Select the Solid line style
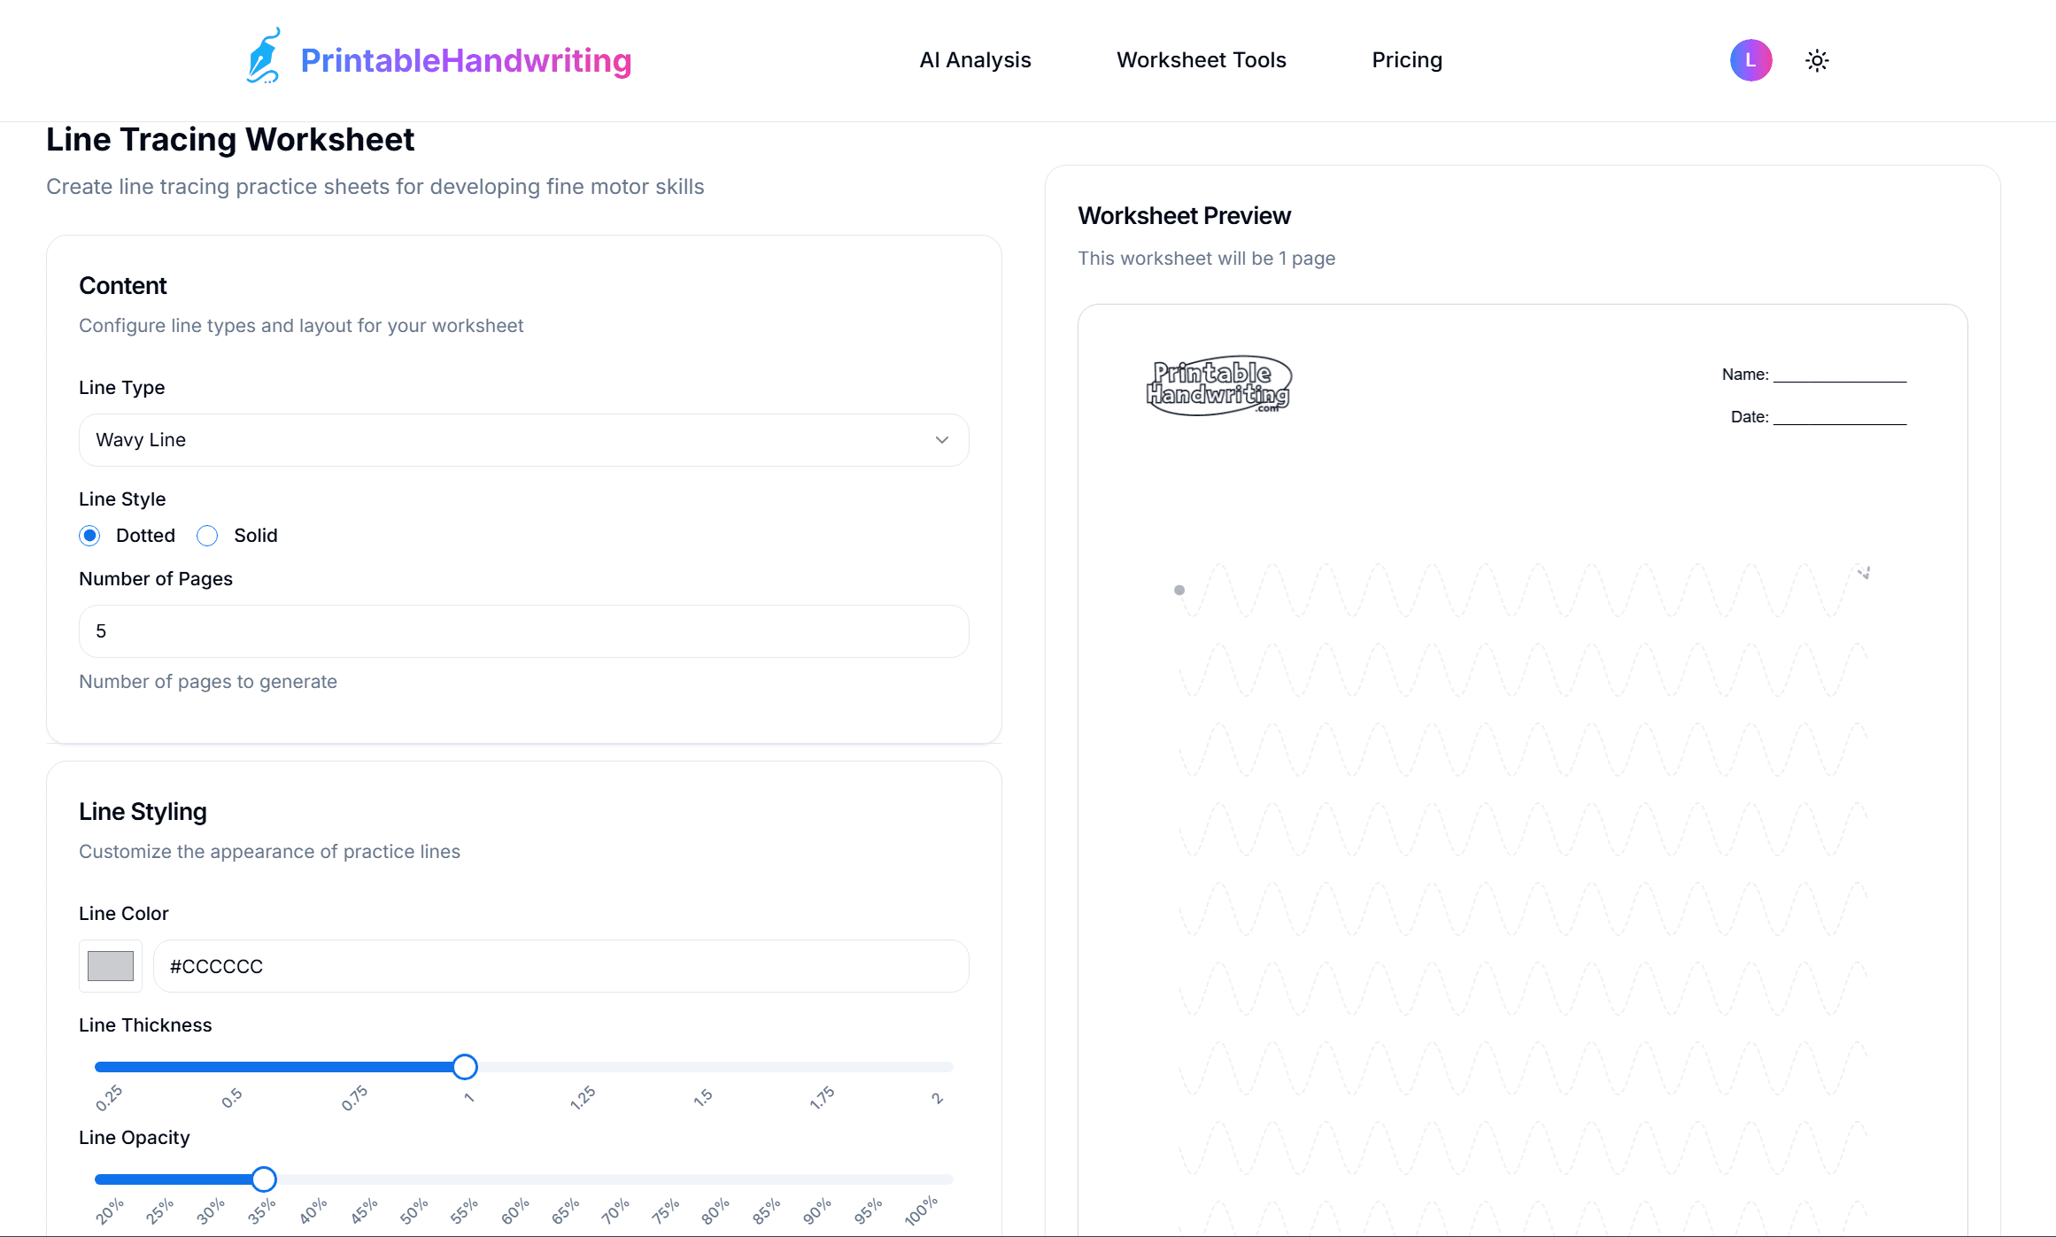The height and width of the screenshot is (1237, 2056). tap(207, 536)
